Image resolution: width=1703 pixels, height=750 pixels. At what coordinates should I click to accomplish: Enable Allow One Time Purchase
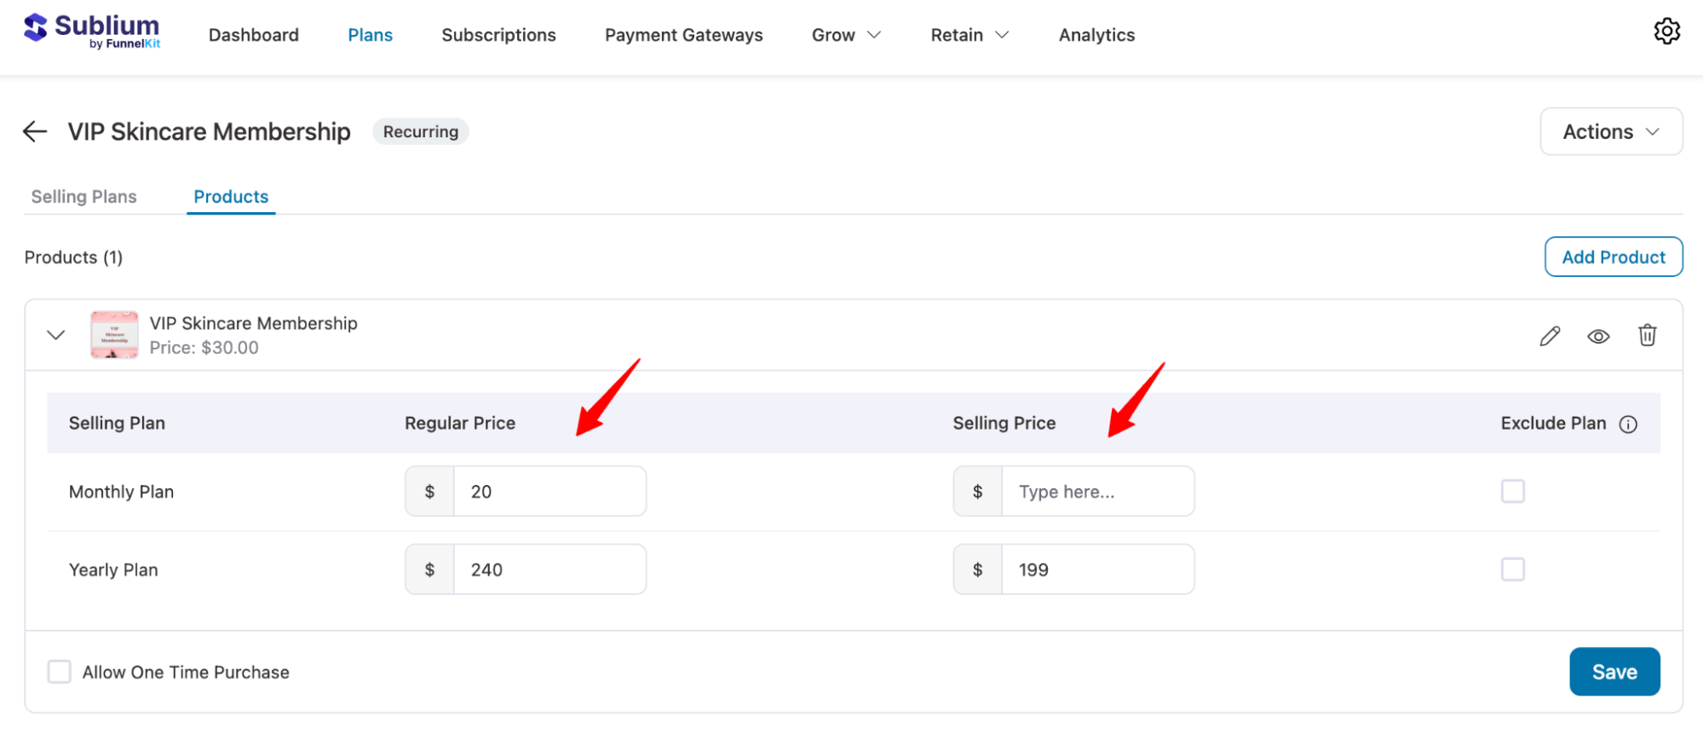59,672
